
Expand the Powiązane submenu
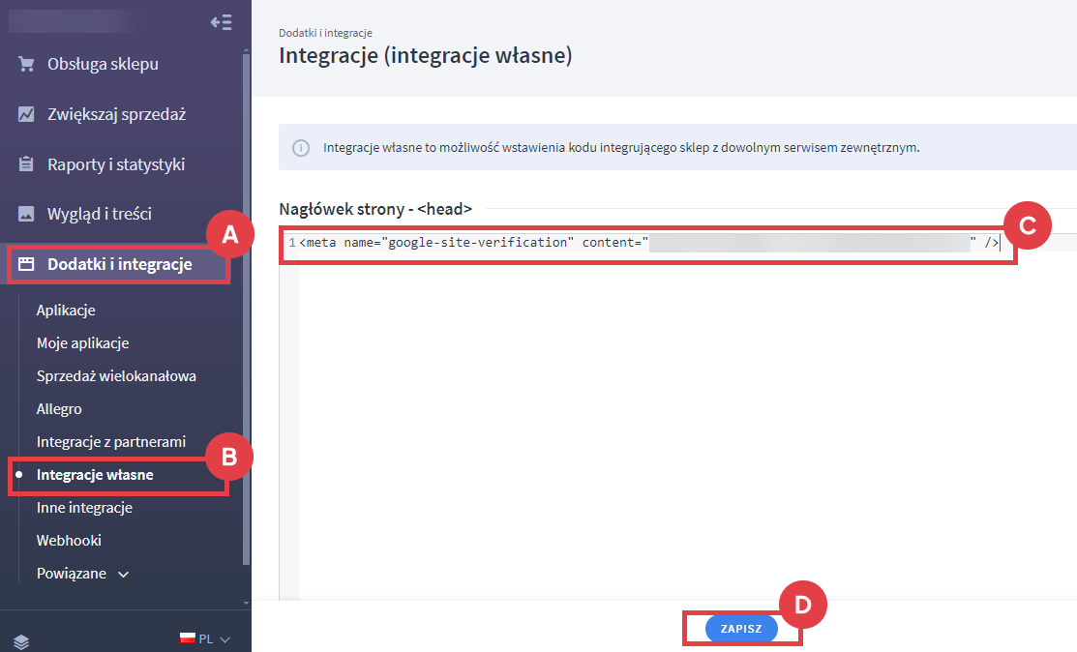point(82,574)
